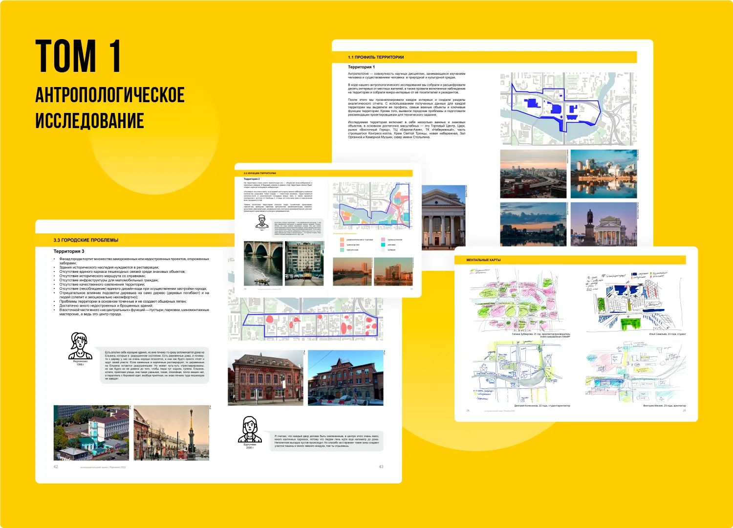Click the 'Территория 3' subheading
Image resolution: width=733 pixels, height=528 pixels.
(69, 251)
